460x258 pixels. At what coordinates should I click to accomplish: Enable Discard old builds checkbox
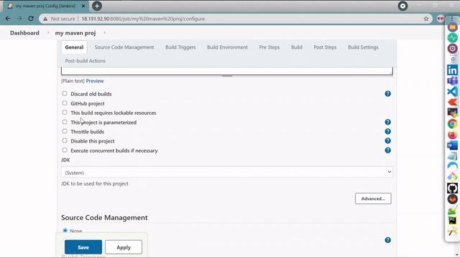point(65,94)
